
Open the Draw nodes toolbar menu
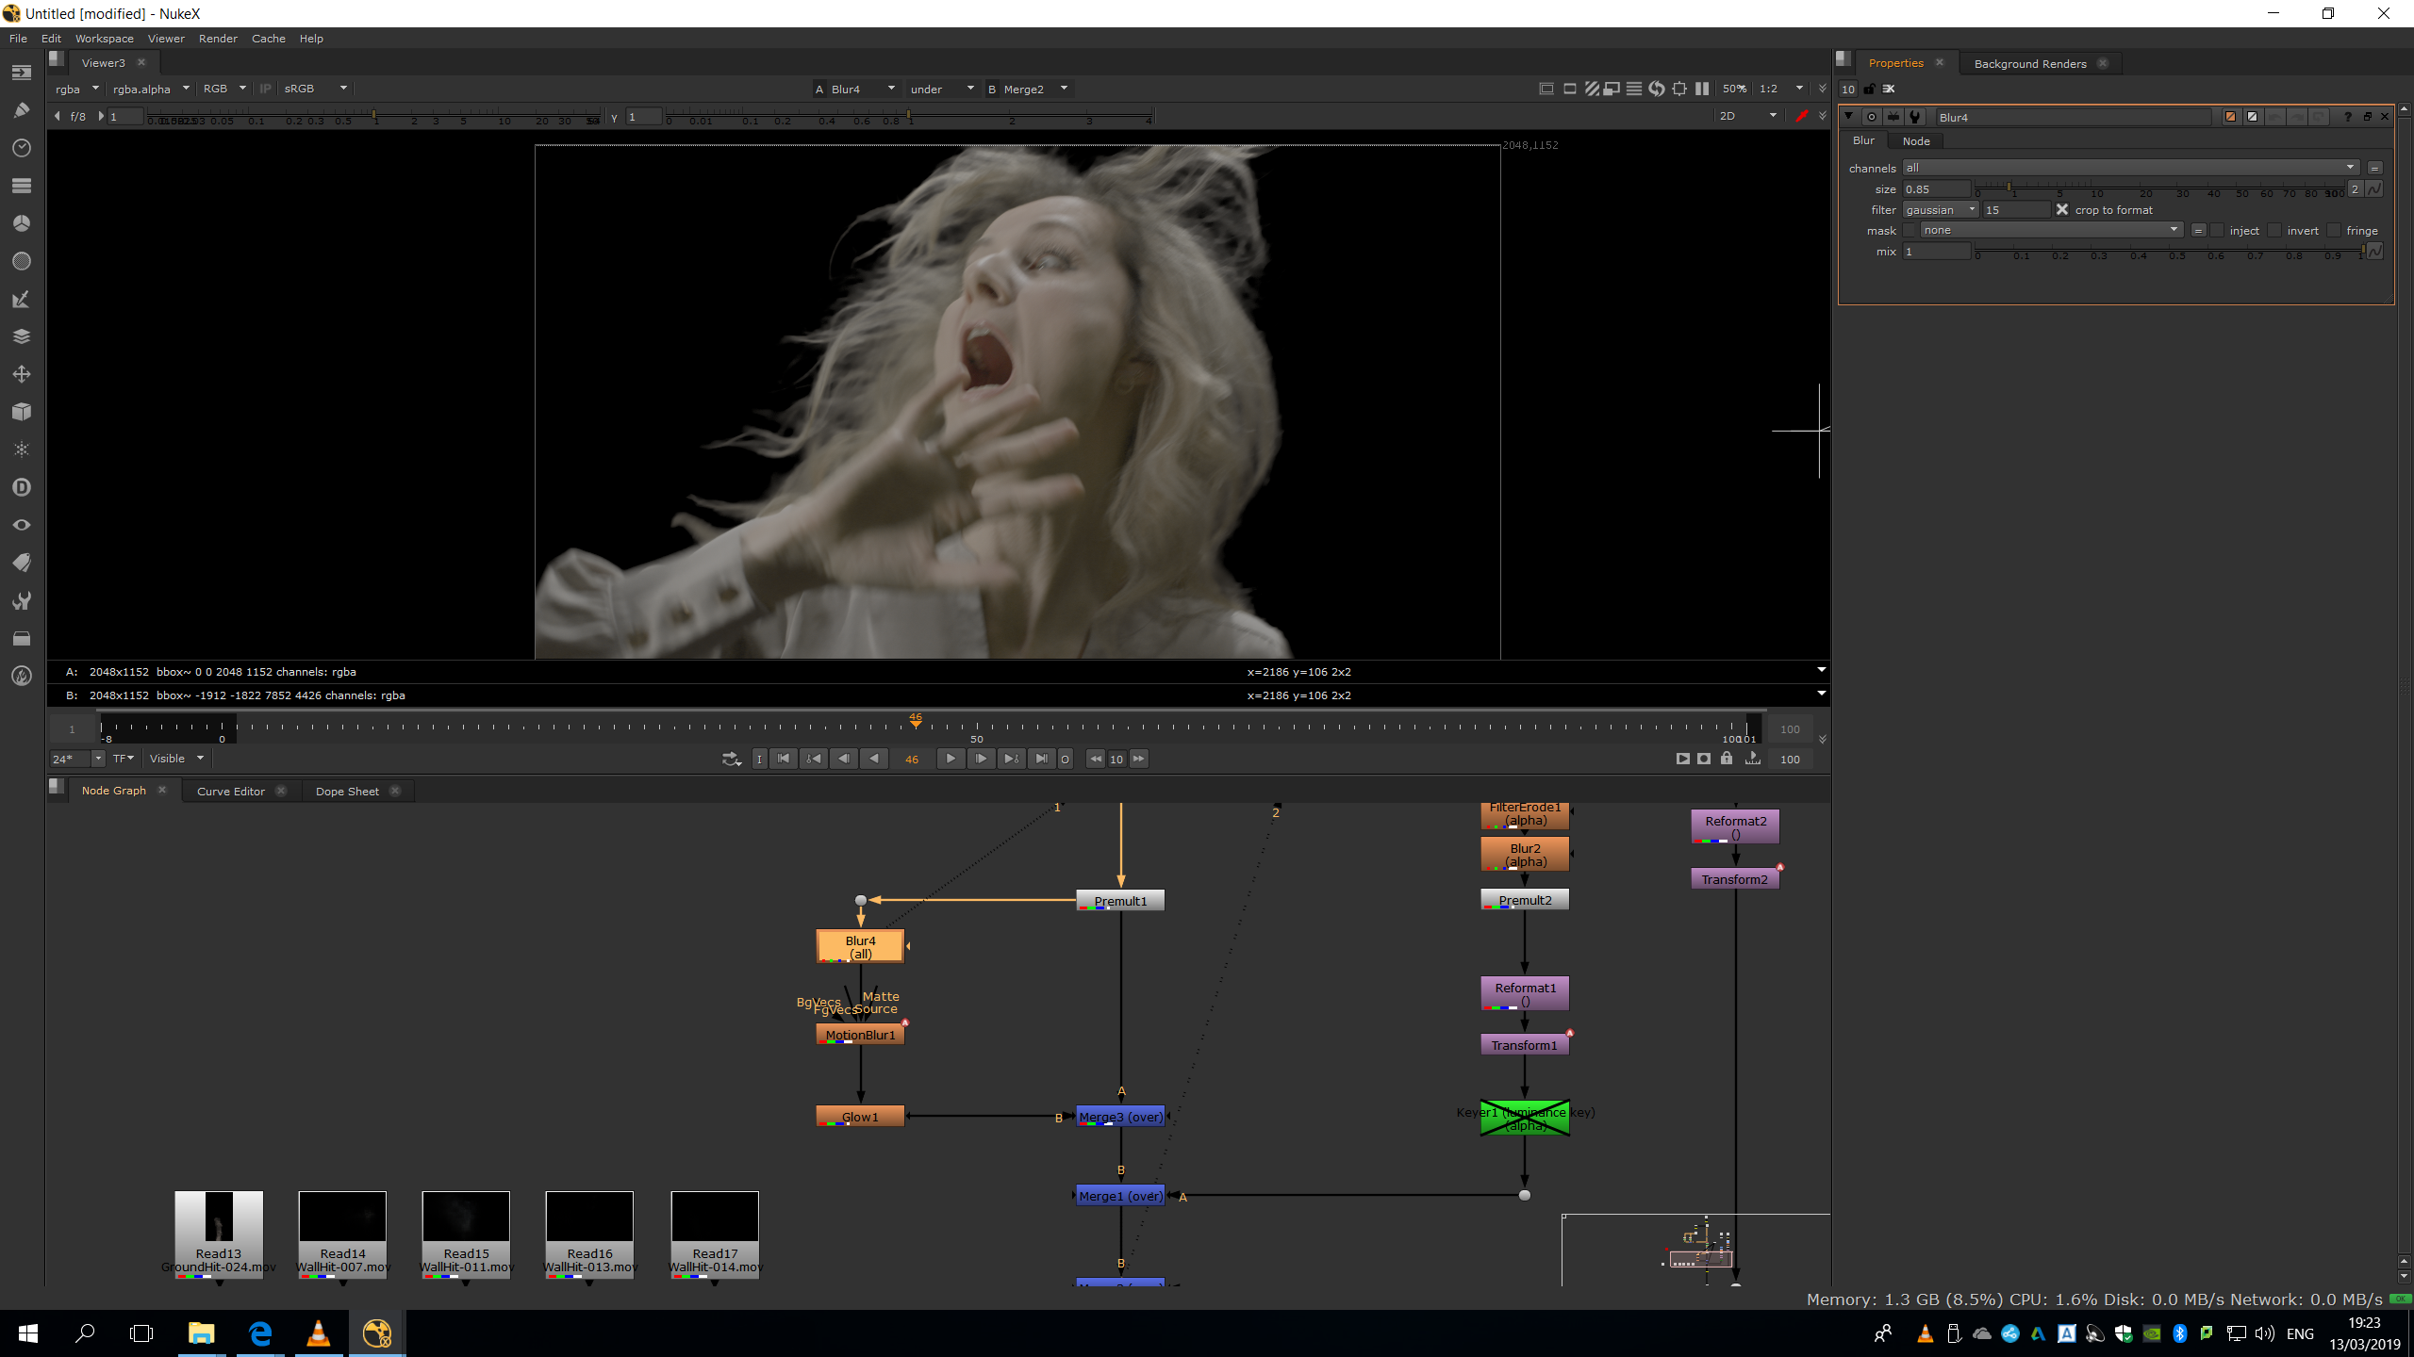(21, 110)
